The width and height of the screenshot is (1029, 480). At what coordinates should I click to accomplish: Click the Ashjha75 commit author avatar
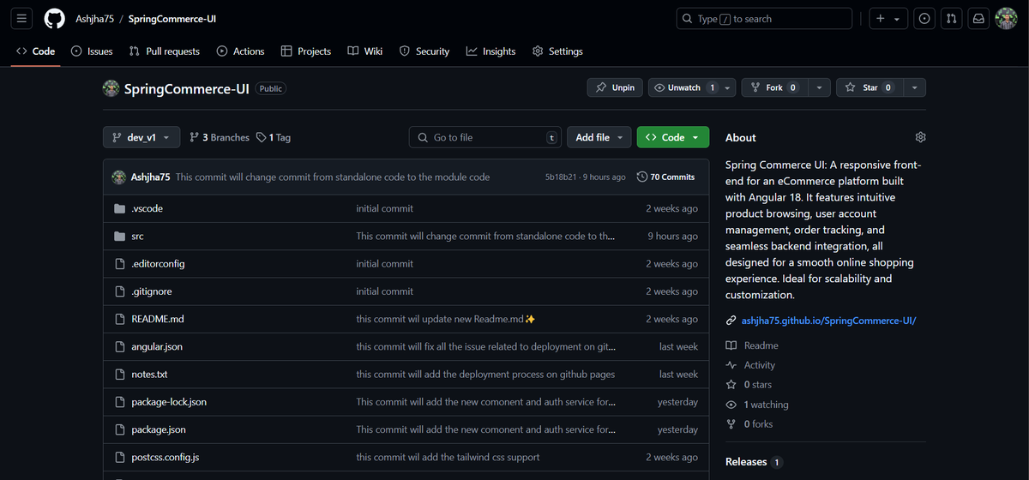[119, 177]
